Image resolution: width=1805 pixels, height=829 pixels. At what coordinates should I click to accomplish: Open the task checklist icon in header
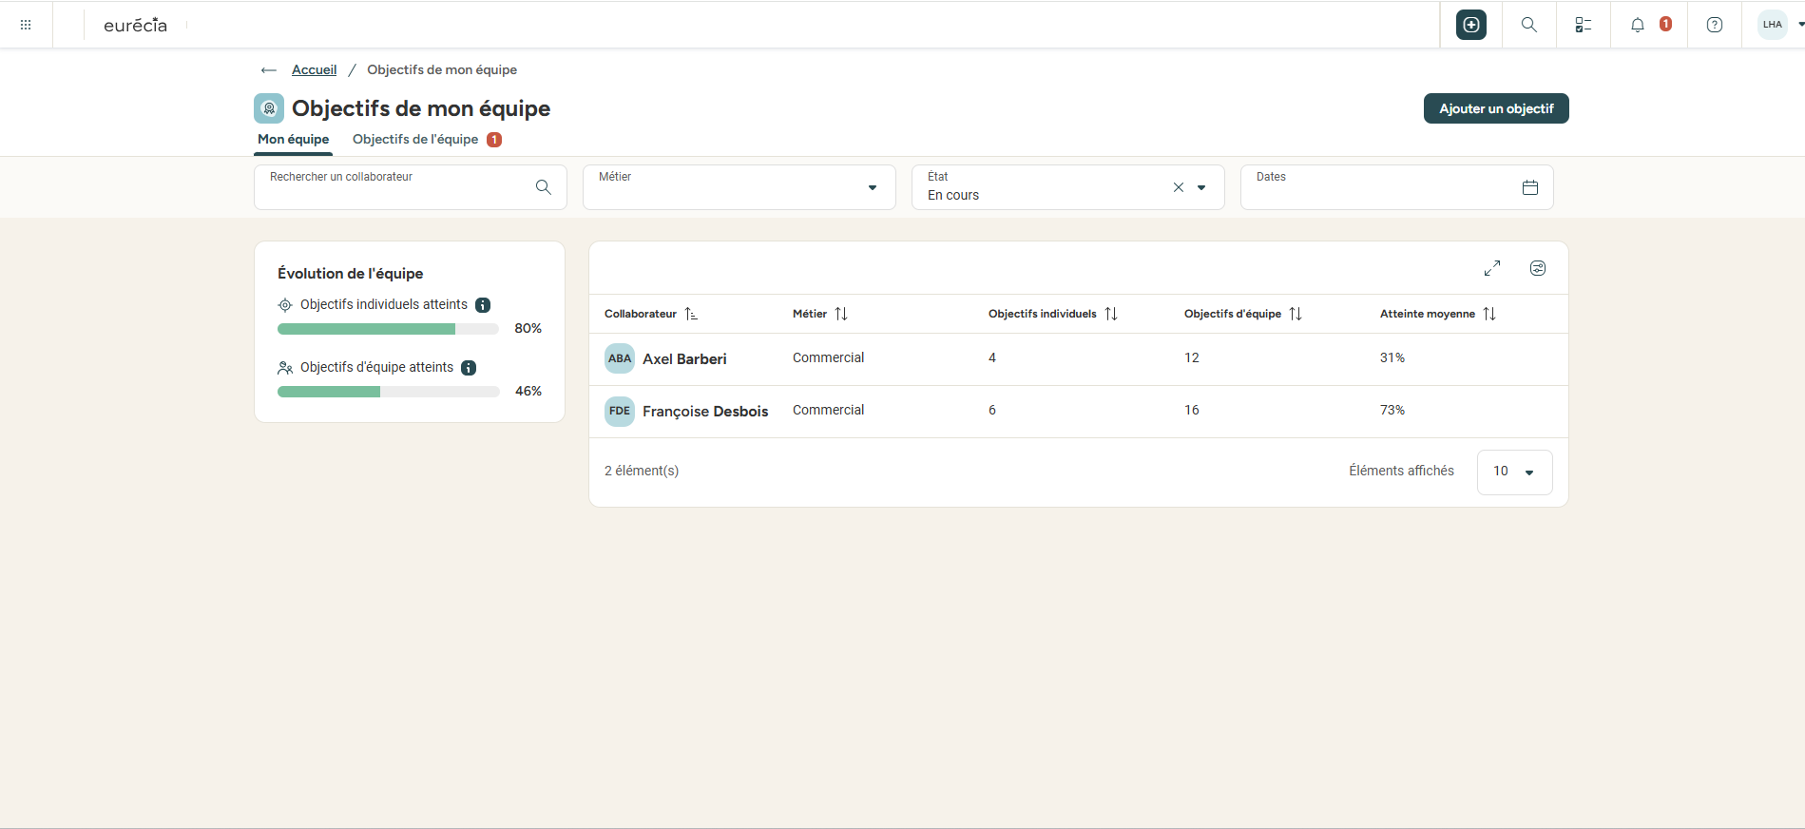click(x=1584, y=25)
